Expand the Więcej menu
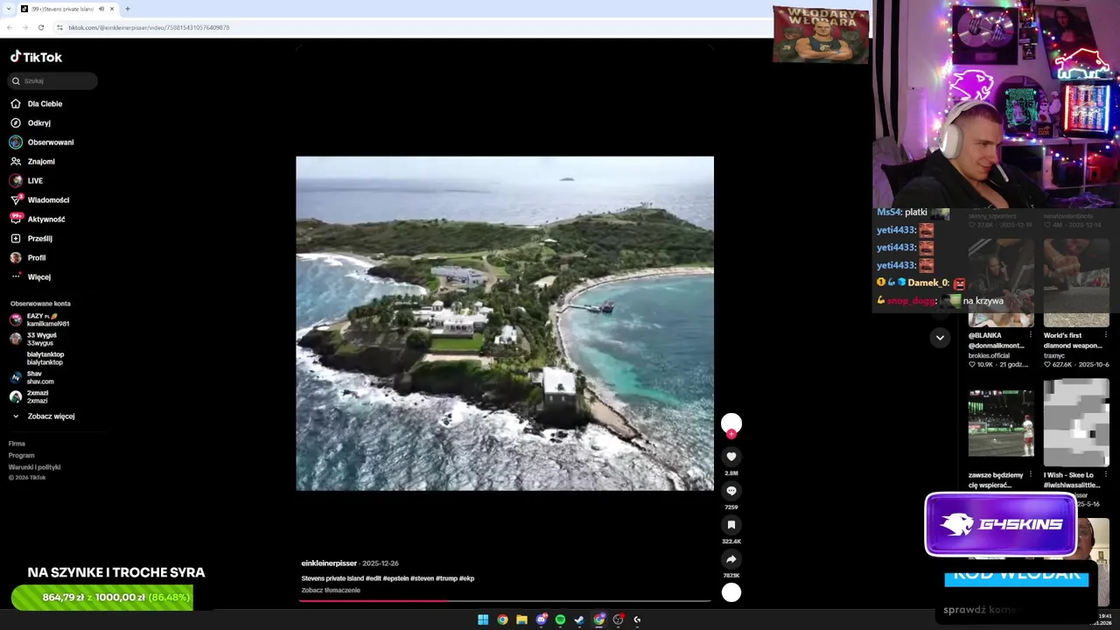Screen dimensions: 1120x630 (31, 276)
